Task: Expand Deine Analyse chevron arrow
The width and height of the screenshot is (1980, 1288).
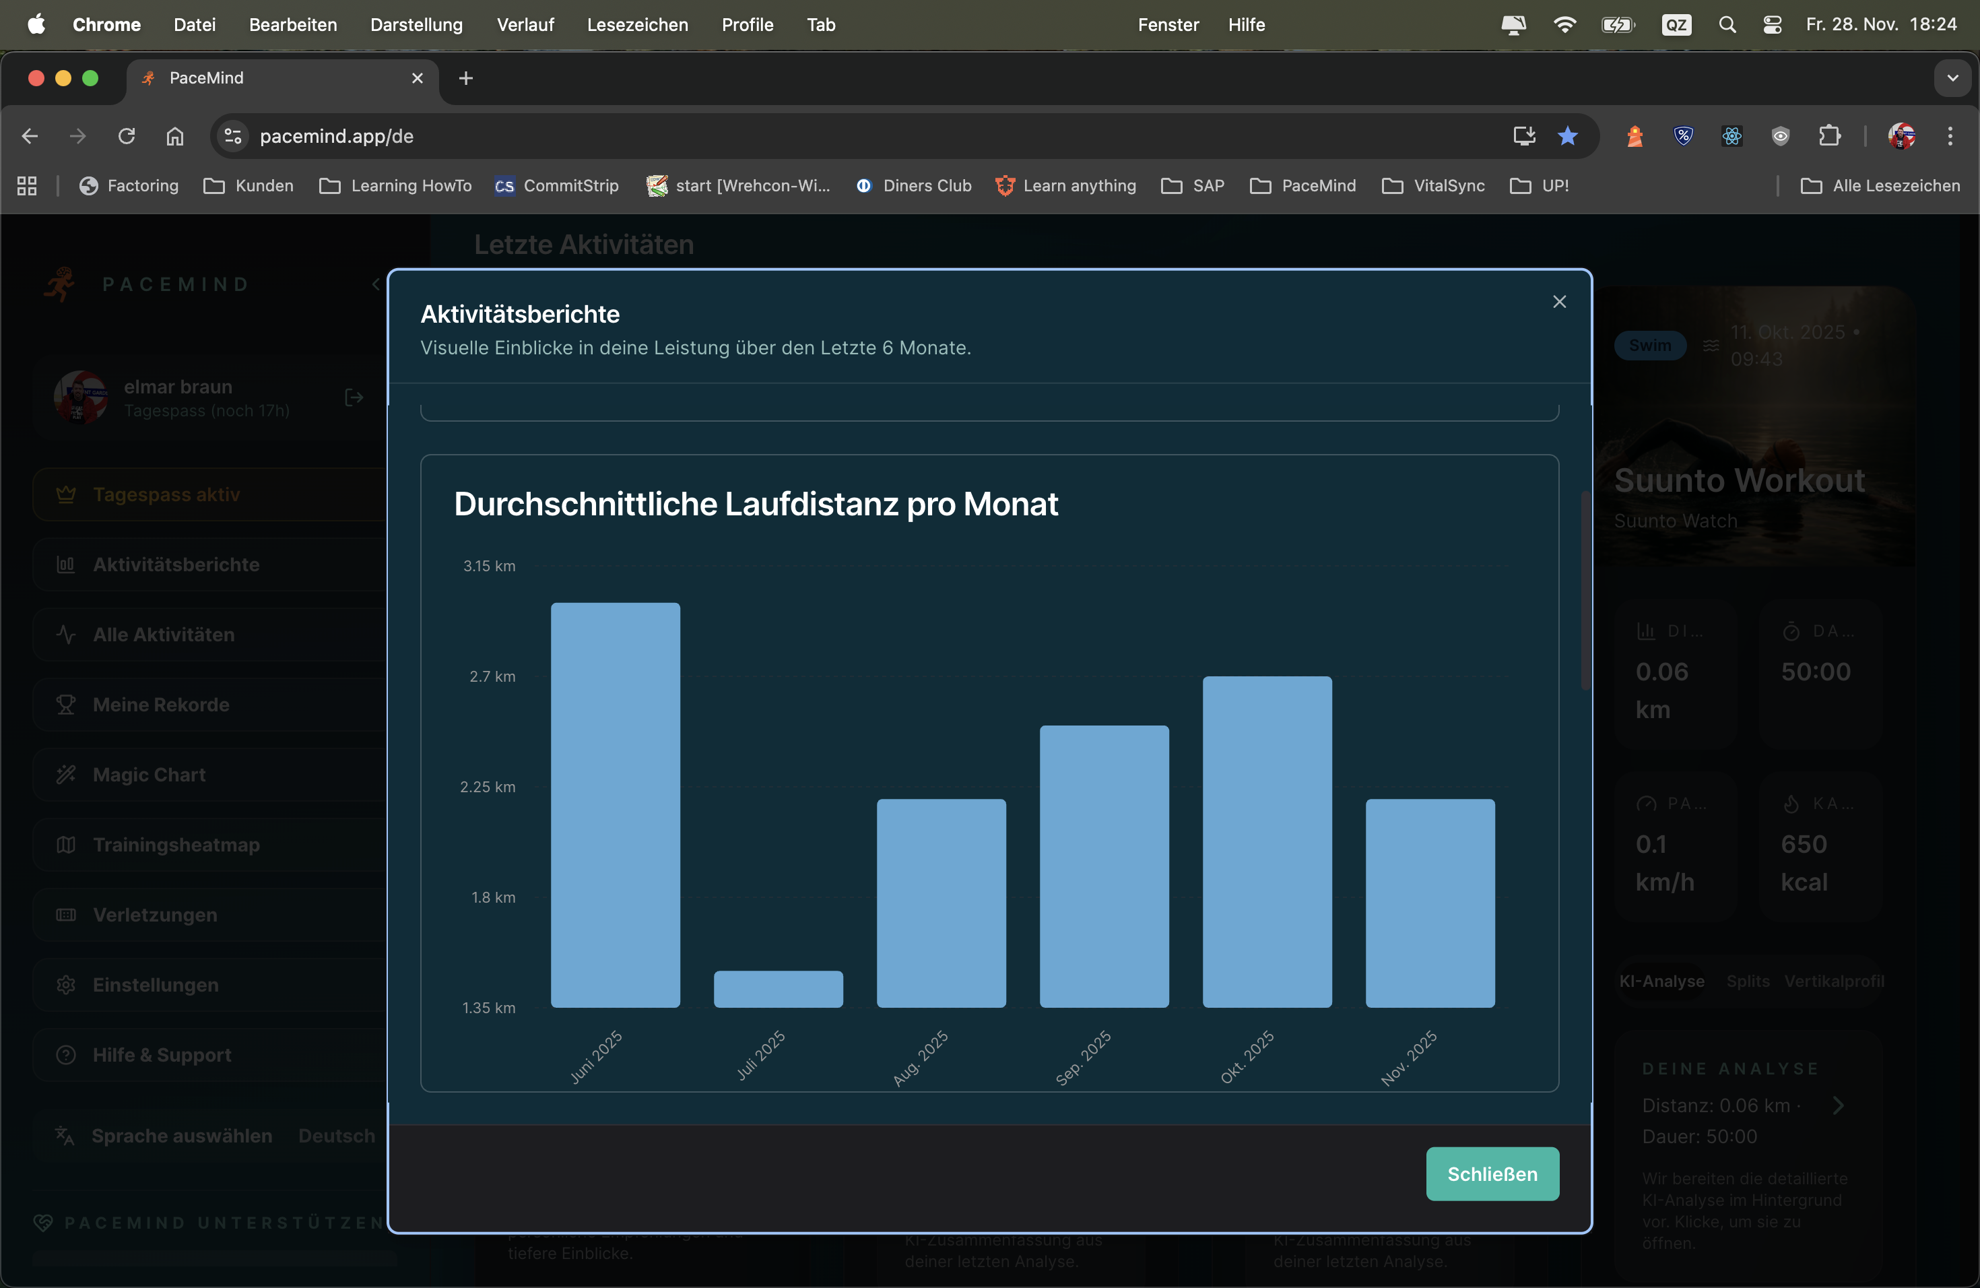Action: click(x=1838, y=1105)
